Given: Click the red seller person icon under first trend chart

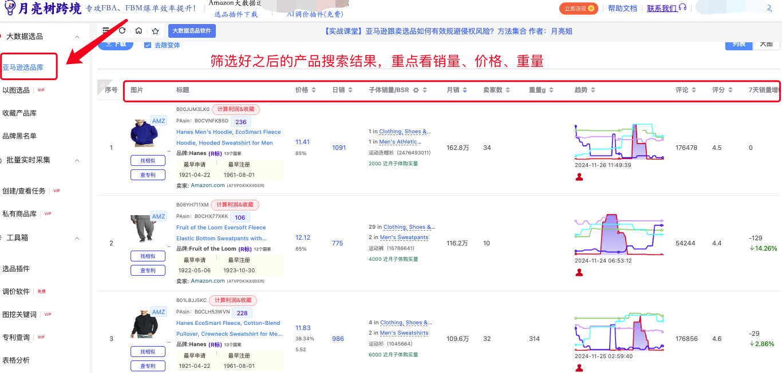Looking at the screenshot, I should point(579,177).
